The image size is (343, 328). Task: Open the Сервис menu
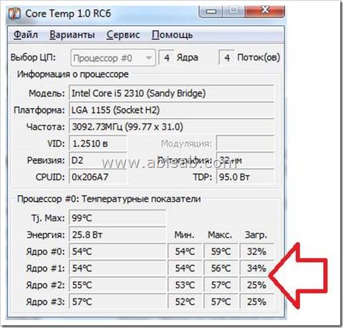coord(123,35)
